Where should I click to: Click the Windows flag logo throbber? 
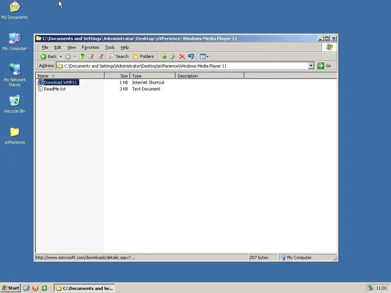coord(329,47)
